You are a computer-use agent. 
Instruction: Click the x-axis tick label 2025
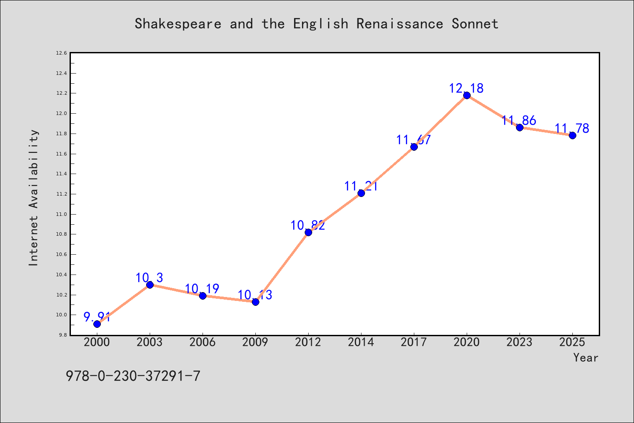(x=572, y=342)
